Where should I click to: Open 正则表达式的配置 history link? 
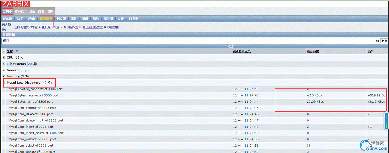[26, 27]
